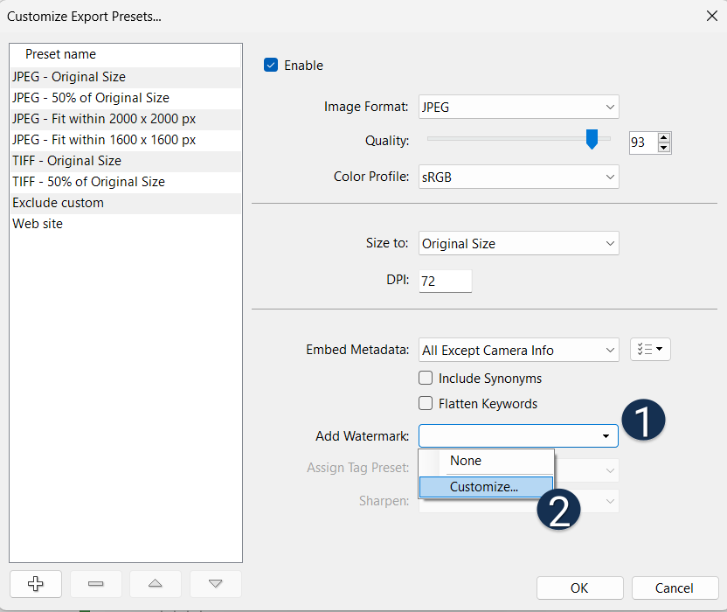Open the metadata checklist options button
This screenshot has height=612, width=727.
pyautogui.click(x=650, y=350)
